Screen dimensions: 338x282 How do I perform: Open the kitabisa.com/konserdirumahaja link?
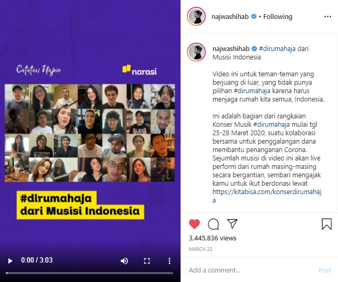pyautogui.click(x=267, y=196)
